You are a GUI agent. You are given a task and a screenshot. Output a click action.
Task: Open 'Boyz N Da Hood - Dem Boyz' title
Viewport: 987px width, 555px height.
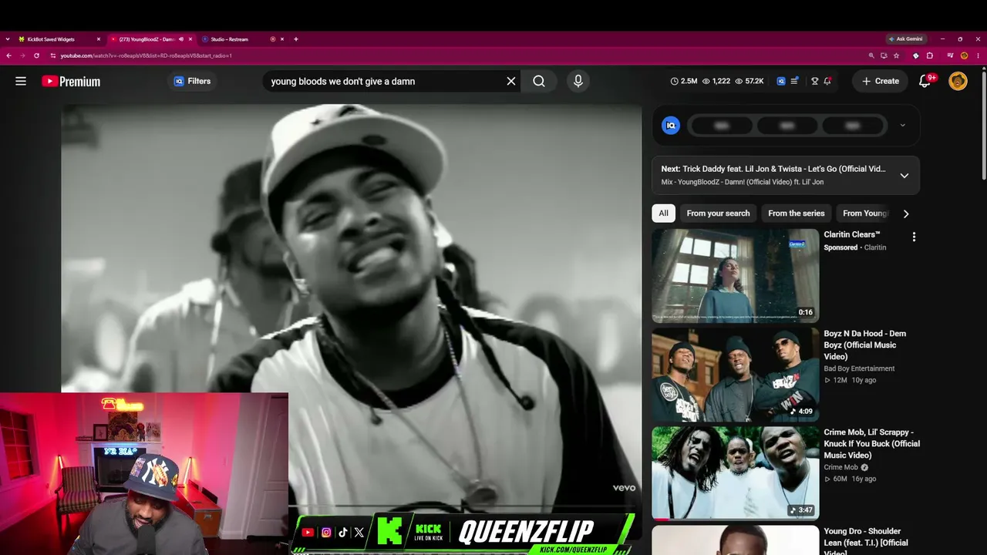point(864,345)
